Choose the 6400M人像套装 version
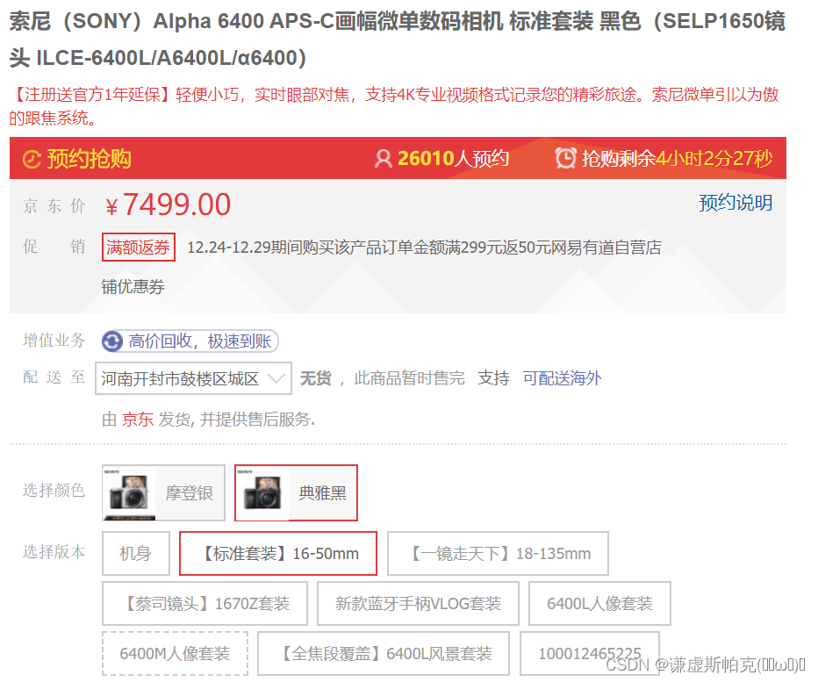 (175, 654)
